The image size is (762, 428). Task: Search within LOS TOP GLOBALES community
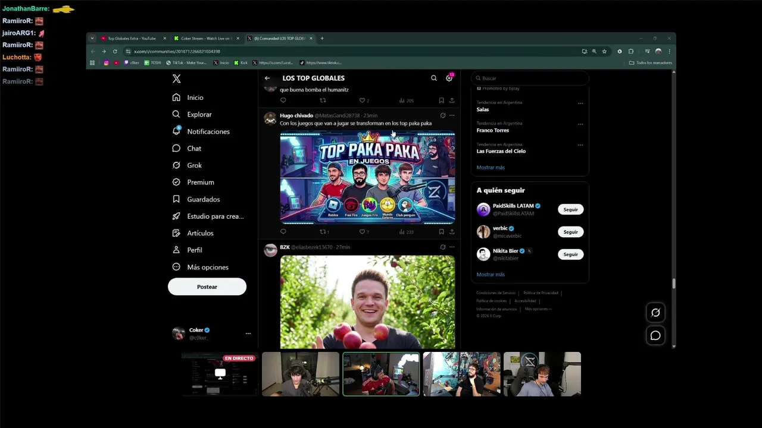(434, 78)
